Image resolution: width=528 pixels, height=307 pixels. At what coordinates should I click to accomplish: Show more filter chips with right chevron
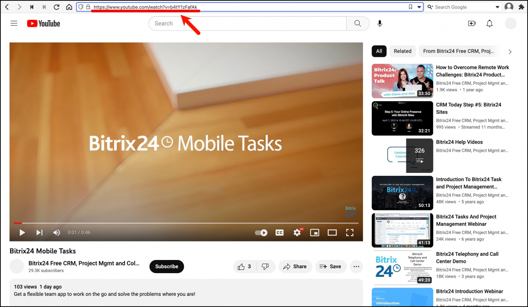[510, 52]
